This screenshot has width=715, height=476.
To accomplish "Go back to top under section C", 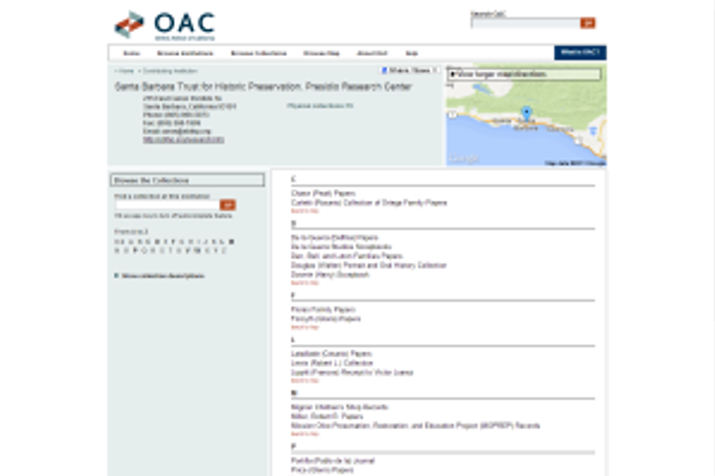I will click(305, 211).
